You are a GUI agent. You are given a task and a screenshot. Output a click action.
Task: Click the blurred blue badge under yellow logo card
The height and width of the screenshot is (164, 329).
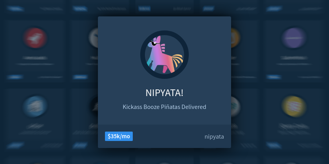[274, 145]
